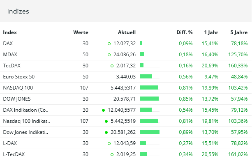
Task: Open the TecDAX index link
Action: point(12,66)
